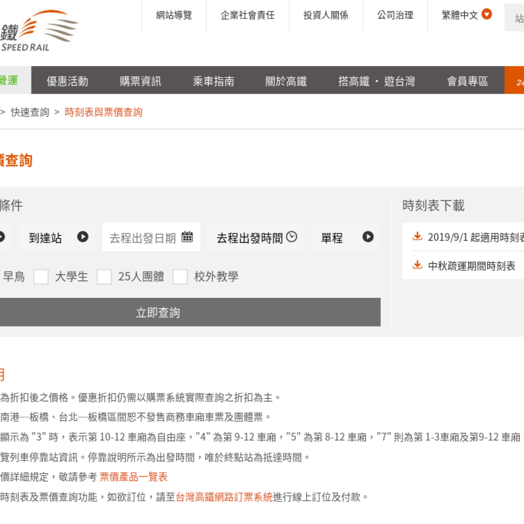This screenshot has height=524, width=524.
Task: Click the arrow icon on 單程 selector
Action: pyautogui.click(x=367, y=237)
